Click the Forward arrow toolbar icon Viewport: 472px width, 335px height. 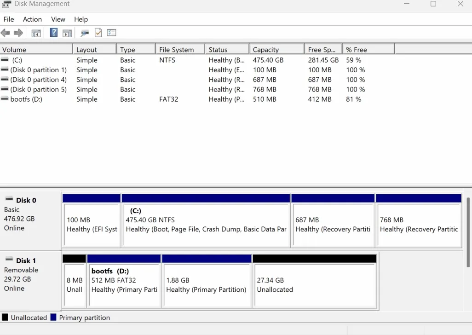[18, 33]
